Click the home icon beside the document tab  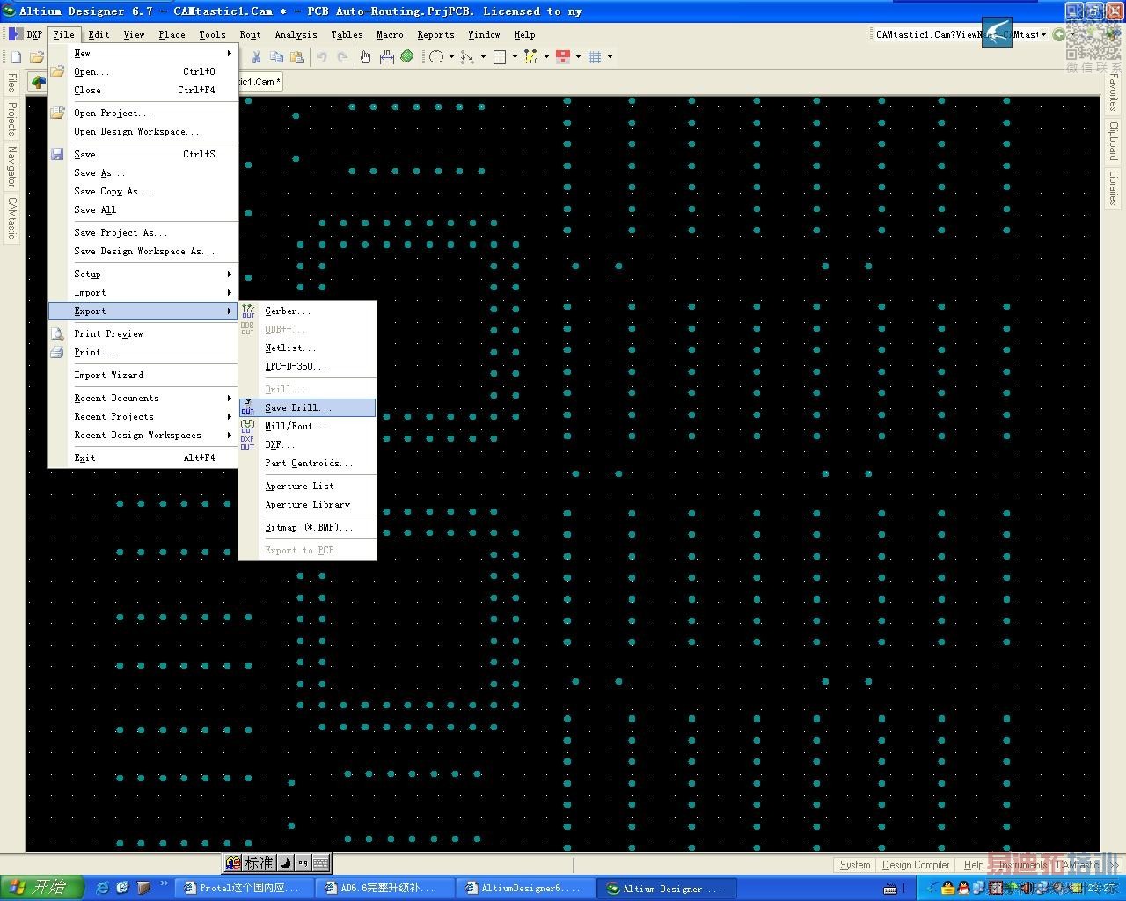click(38, 82)
